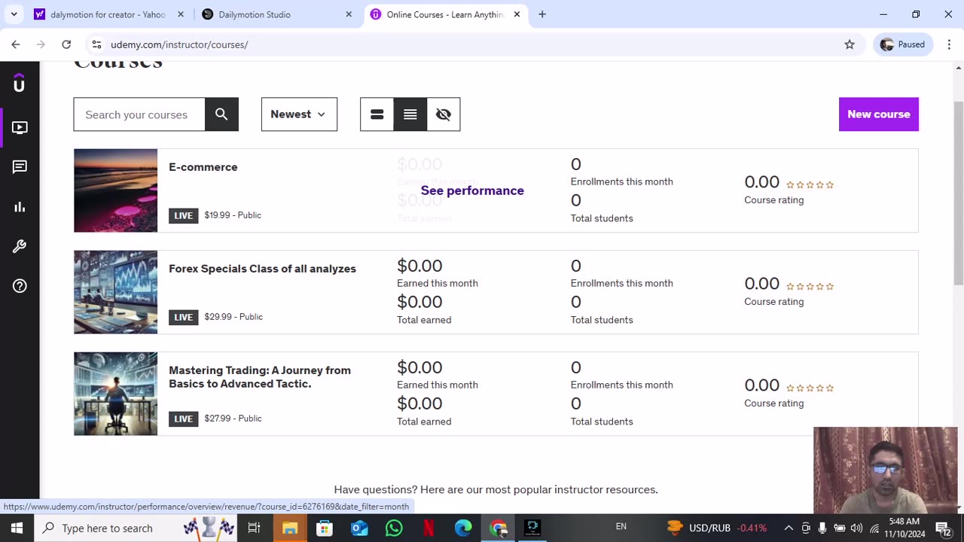The image size is (964, 542).
Task: Click the New course button
Action: pos(879,114)
